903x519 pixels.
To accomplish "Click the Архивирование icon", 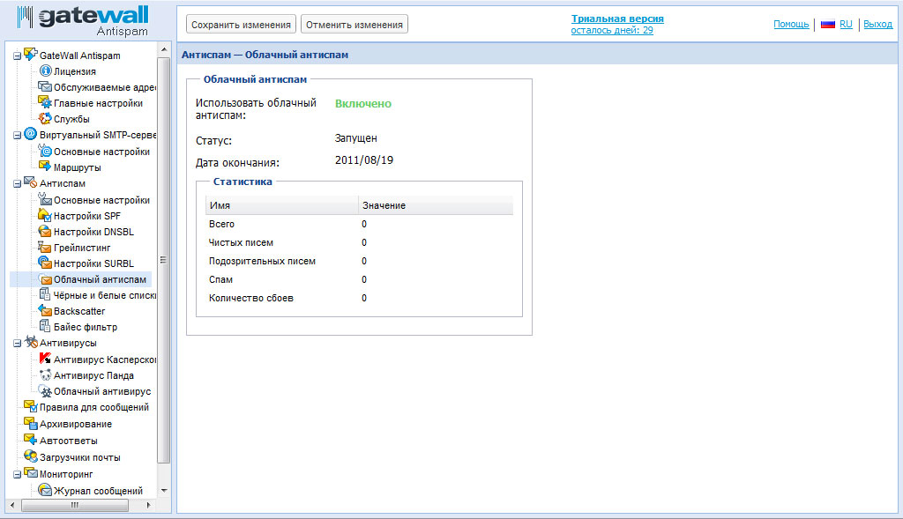I will point(31,423).
